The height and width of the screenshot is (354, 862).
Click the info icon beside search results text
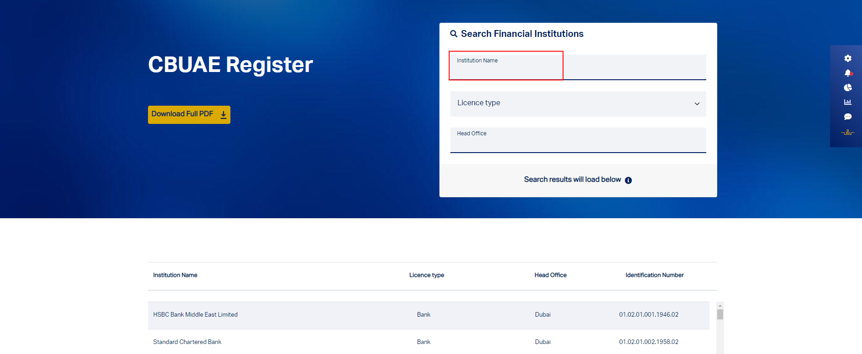[x=628, y=180]
